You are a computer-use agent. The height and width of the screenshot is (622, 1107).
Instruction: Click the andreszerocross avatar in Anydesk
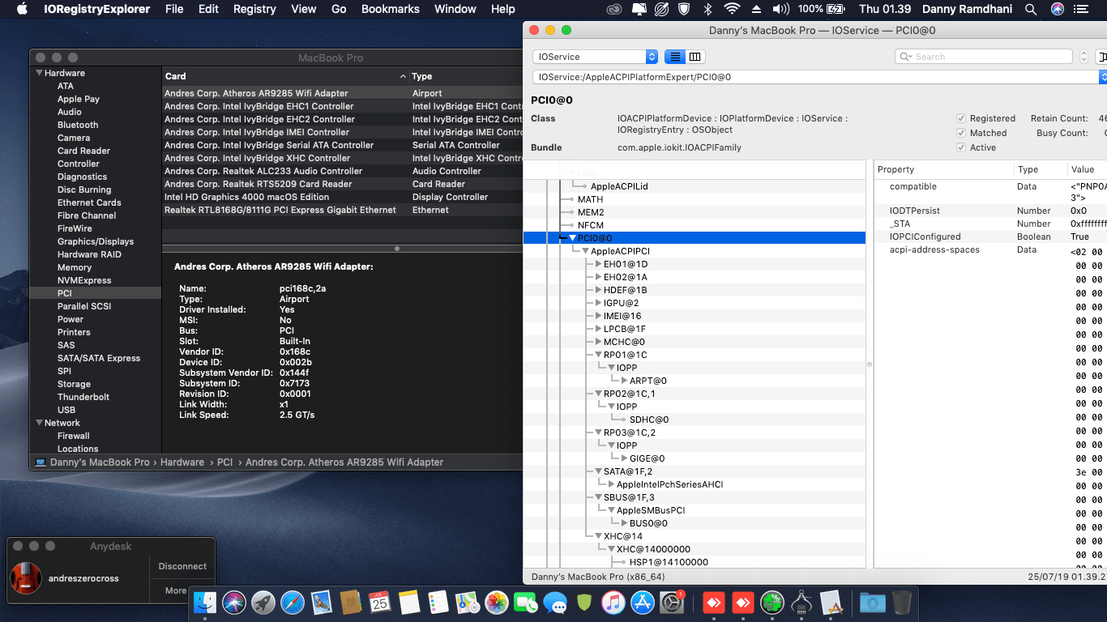point(26,577)
